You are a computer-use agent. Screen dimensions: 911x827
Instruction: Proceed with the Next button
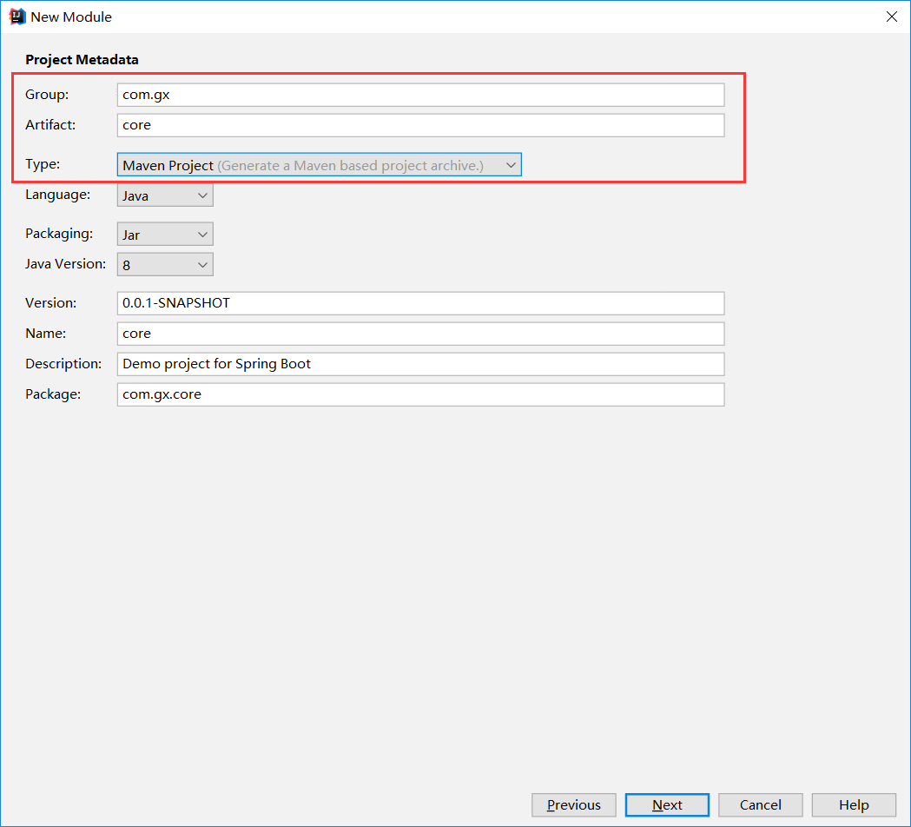coord(667,805)
